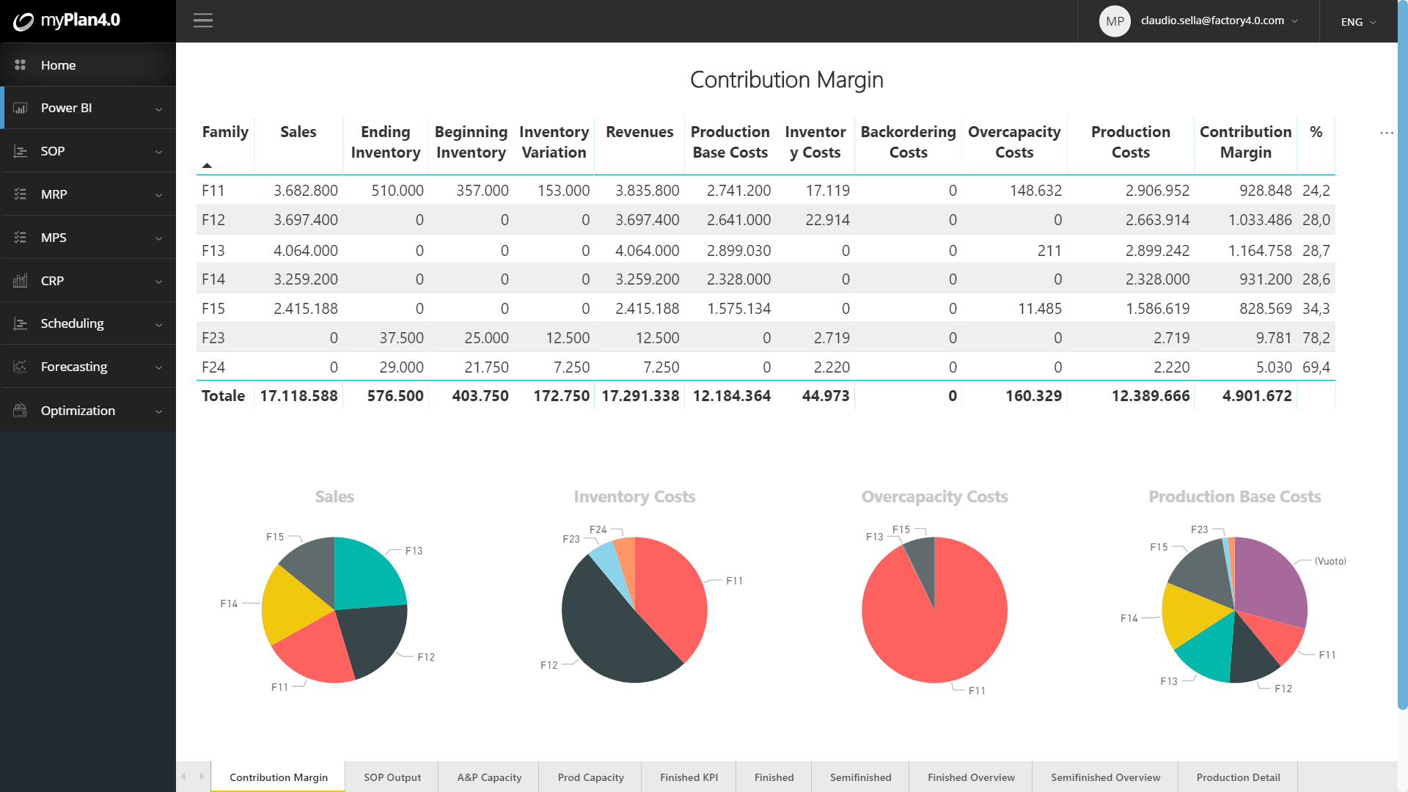Sort by Contribution Margin column header
Viewport: 1408px width, 792px height.
[x=1245, y=142]
